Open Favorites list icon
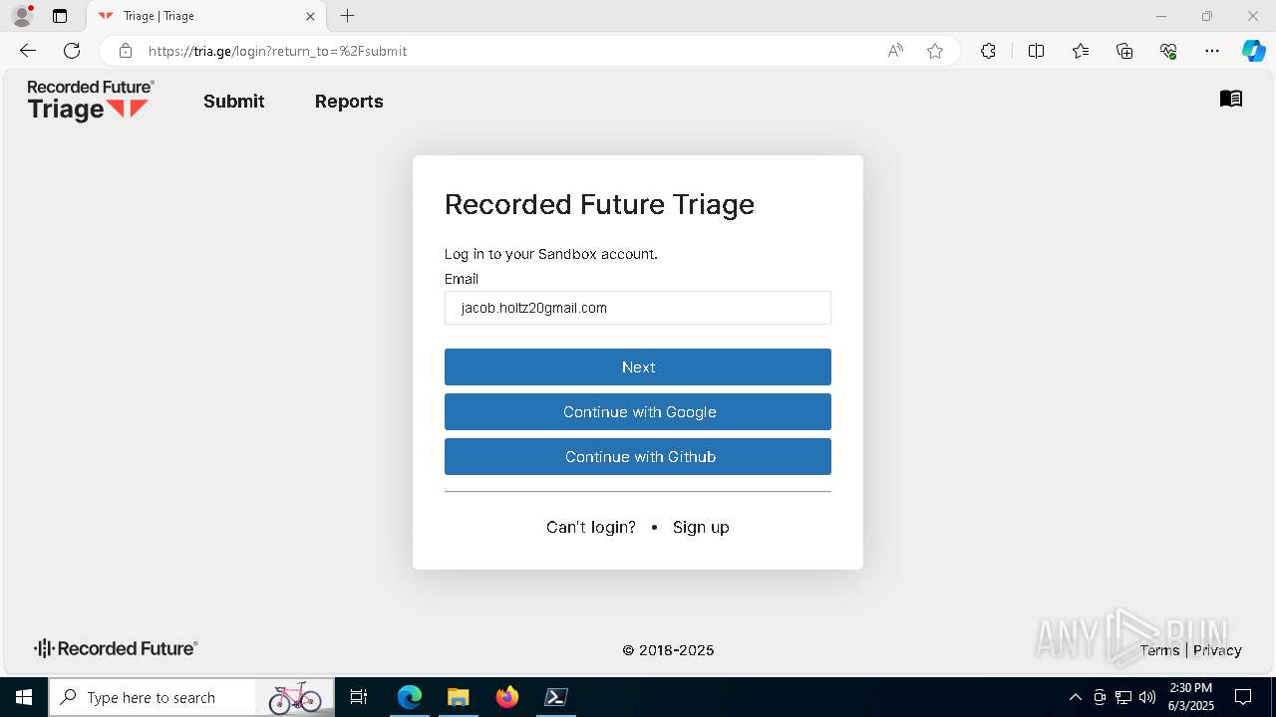The height and width of the screenshot is (717, 1276). pos(1081,51)
